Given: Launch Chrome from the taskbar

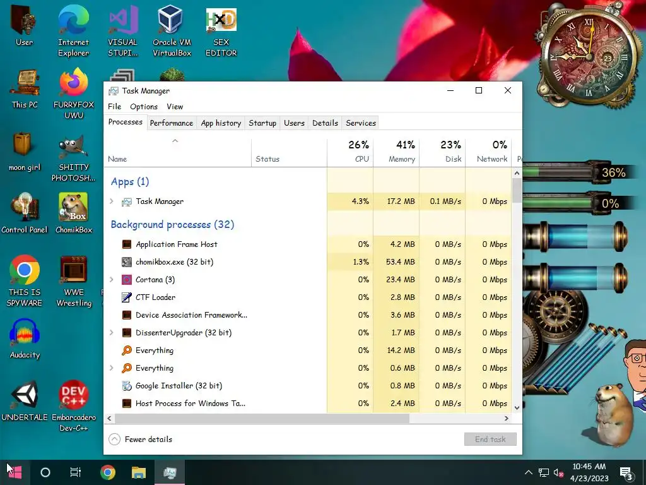Looking at the screenshot, I should (107, 472).
